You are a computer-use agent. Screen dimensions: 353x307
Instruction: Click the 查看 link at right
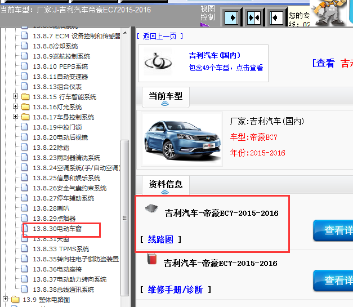click(x=324, y=63)
